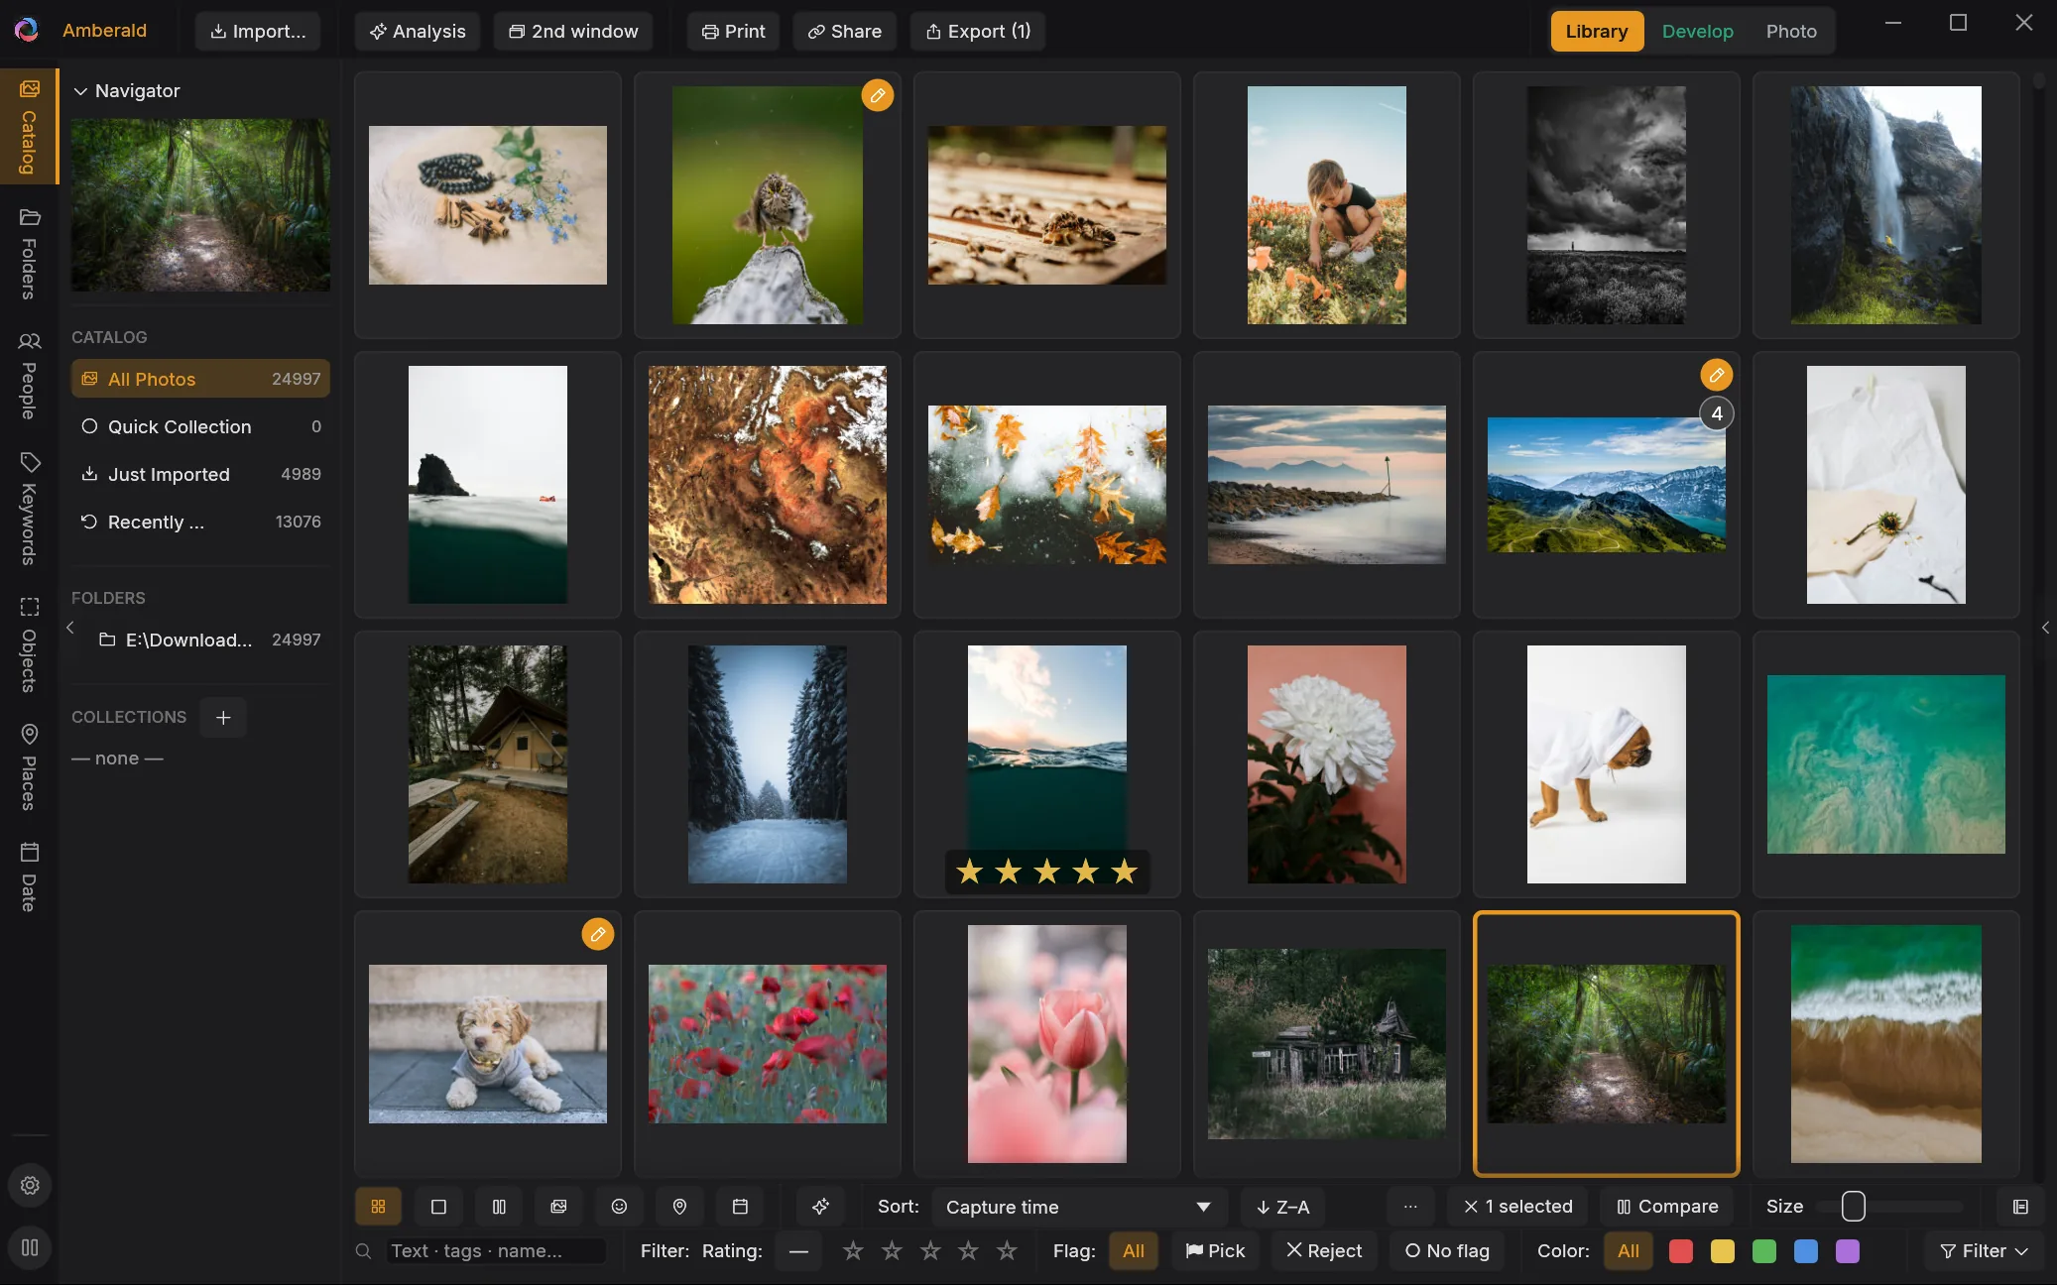Open the Analysis tool

click(x=418, y=31)
